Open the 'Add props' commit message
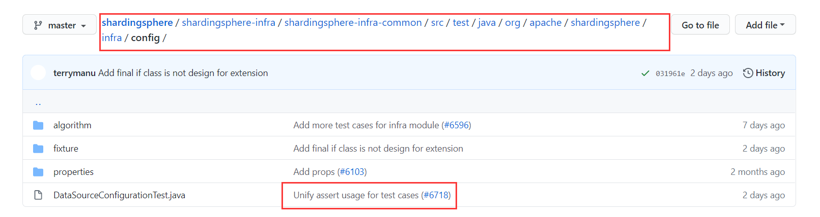This screenshot has height=217, width=820. pyautogui.click(x=314, y=172)
